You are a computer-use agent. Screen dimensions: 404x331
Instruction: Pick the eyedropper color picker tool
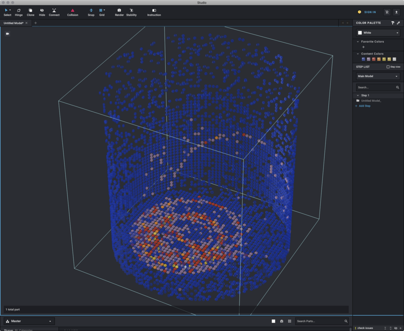398,23
